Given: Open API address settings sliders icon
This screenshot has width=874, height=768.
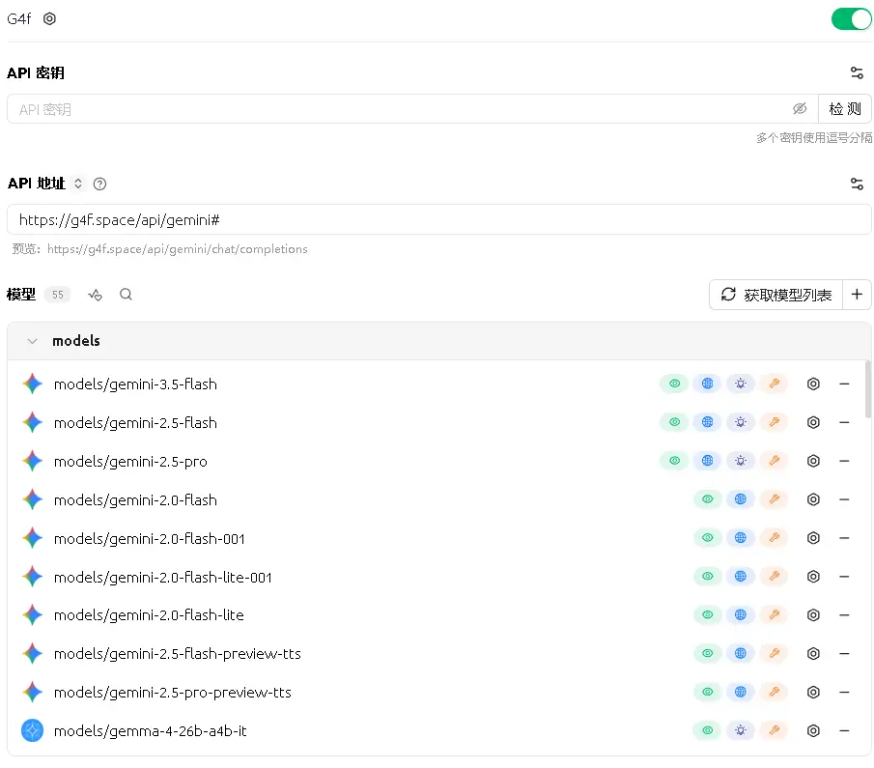Looking at the screenshot, I should click(857, 184).
